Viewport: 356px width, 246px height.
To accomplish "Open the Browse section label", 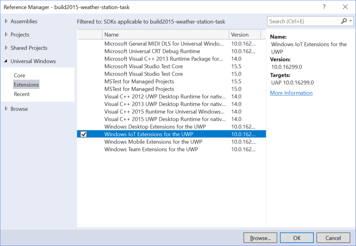I will pyautogui.click(x=19, y=109).
